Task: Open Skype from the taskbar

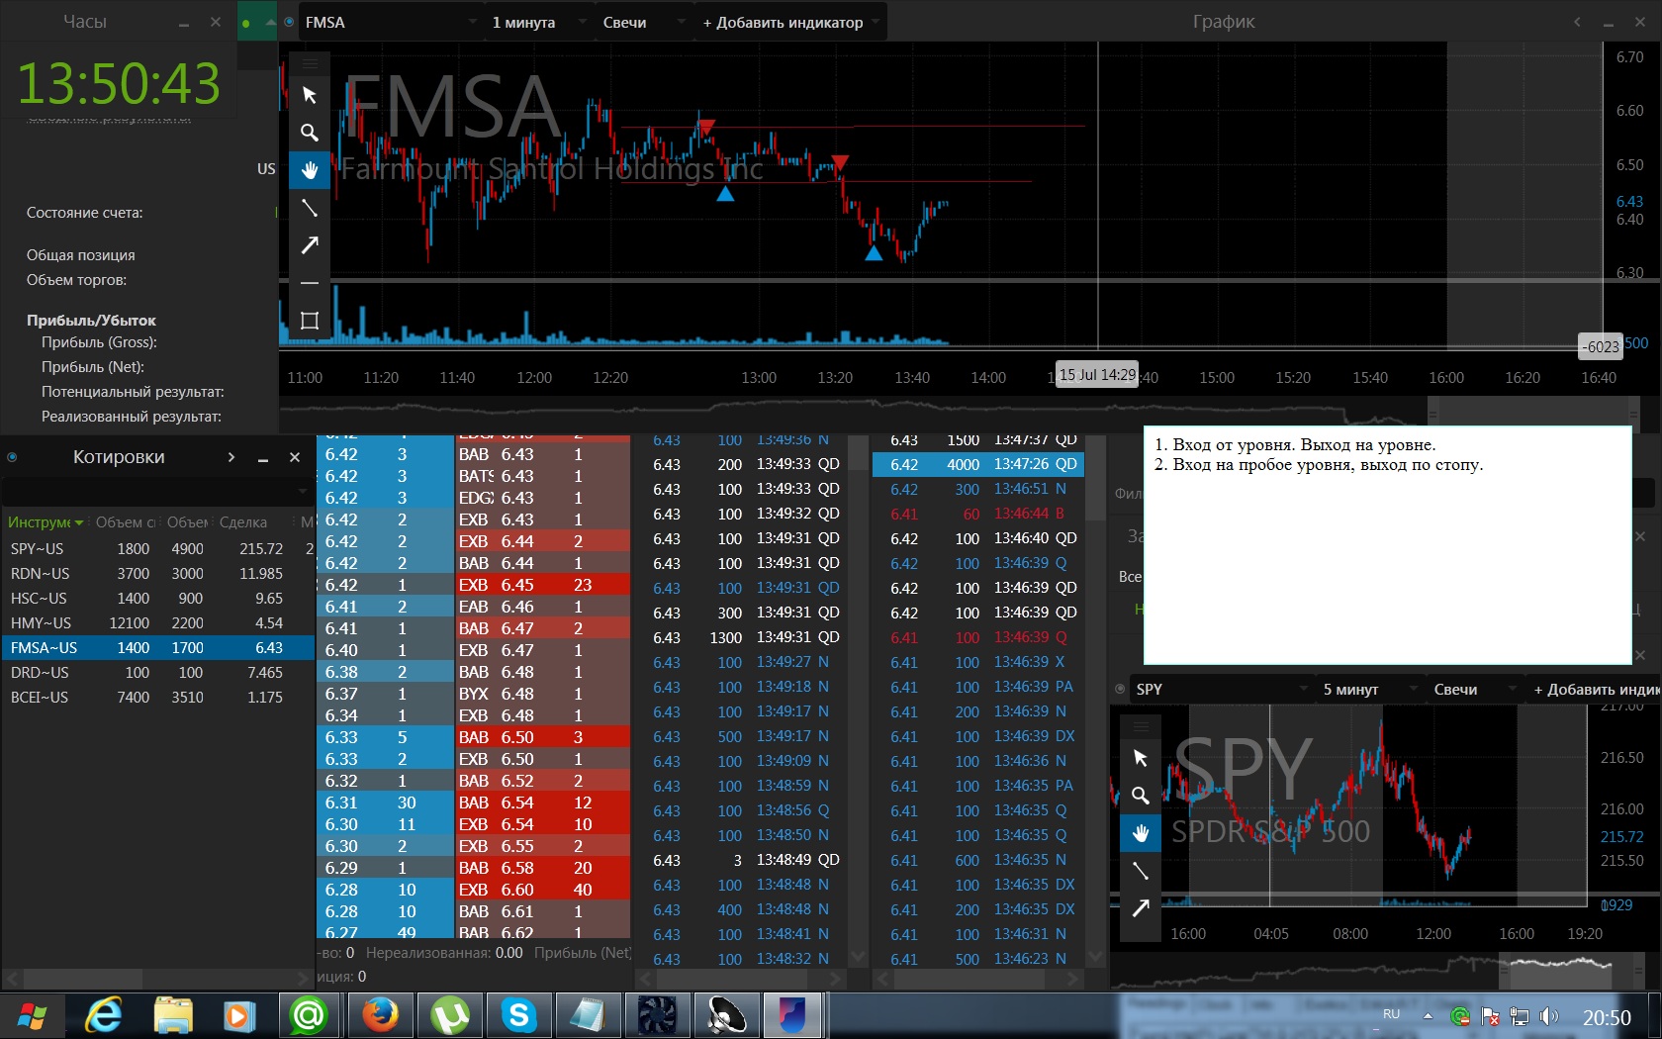Action: (x=518, y=1015)
